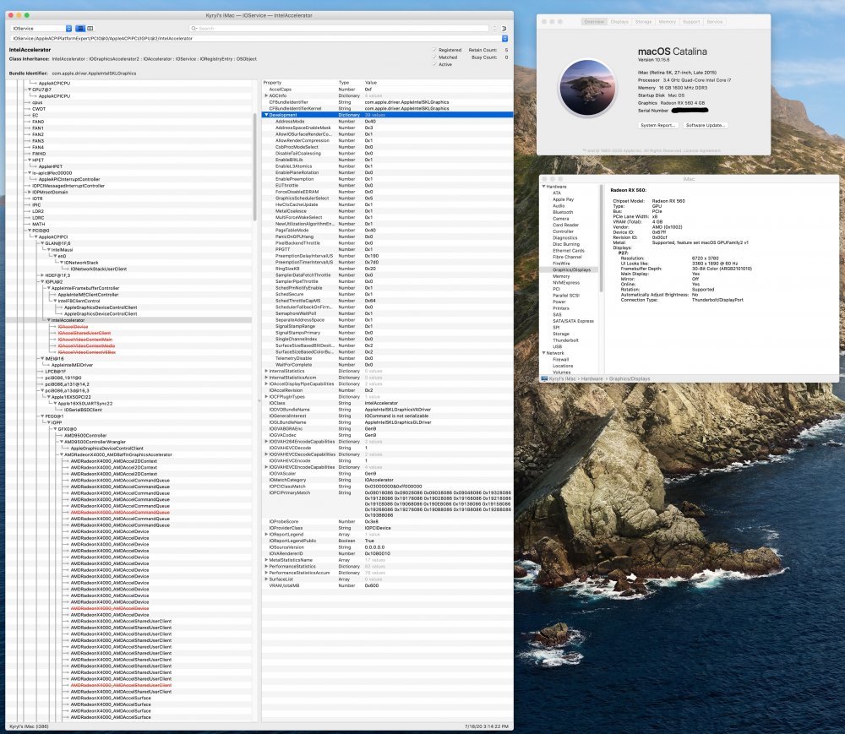Click the VRAM,totalMB property row

[x=387, y=585]
